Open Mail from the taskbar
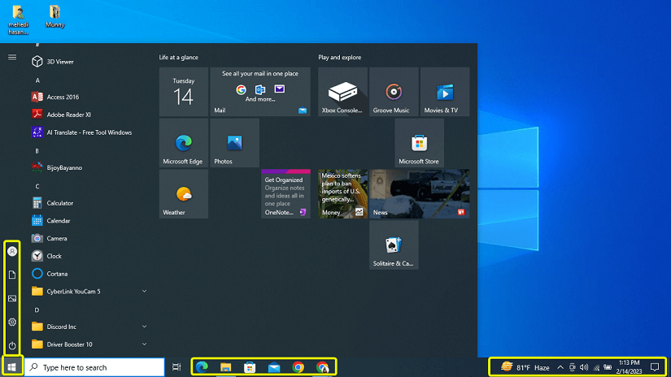671x377 pixels. tap(274, 367)
